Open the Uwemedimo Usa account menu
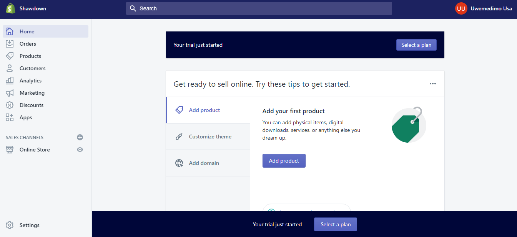Image resolution: width=517 pixels, height=237 pixels. pyautogui.click(x=484, y=8)
